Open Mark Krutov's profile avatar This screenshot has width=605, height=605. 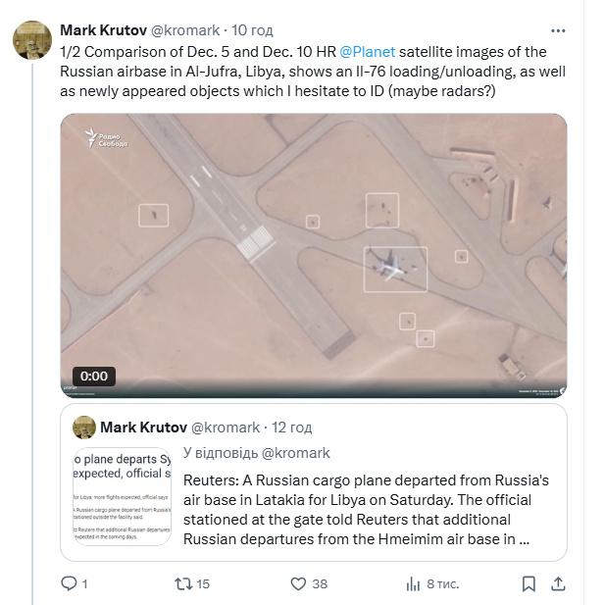[32, 40]
